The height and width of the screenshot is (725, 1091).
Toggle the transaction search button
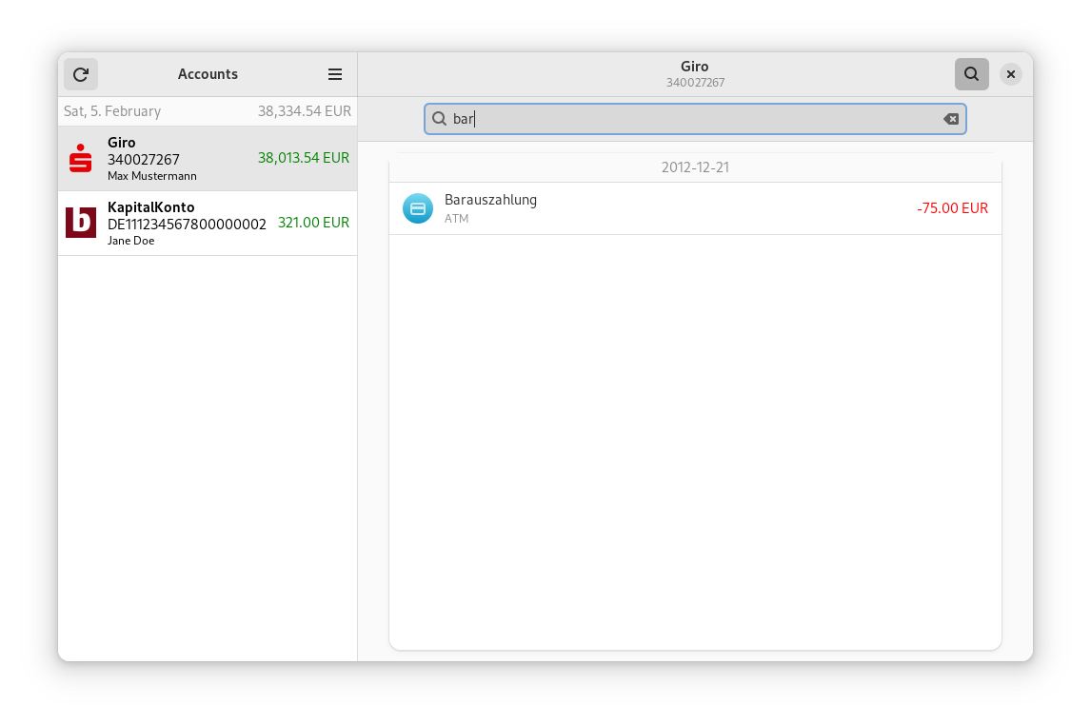click(x=971, y=74)
